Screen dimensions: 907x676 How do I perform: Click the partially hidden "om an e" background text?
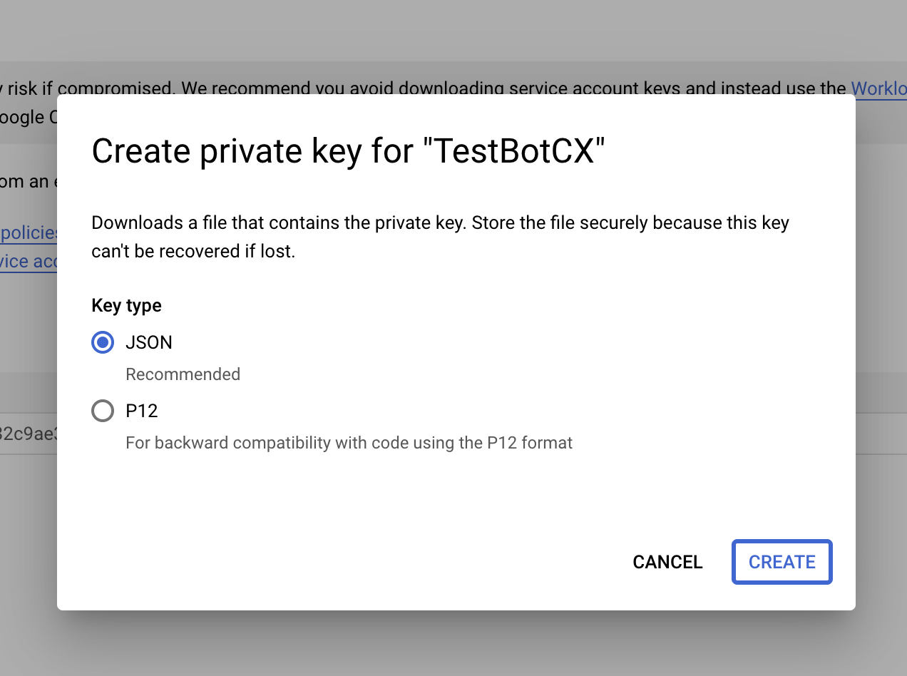[x=26, y=181]
